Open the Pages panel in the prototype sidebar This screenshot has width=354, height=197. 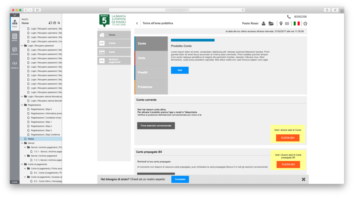[x=15, y=24]
